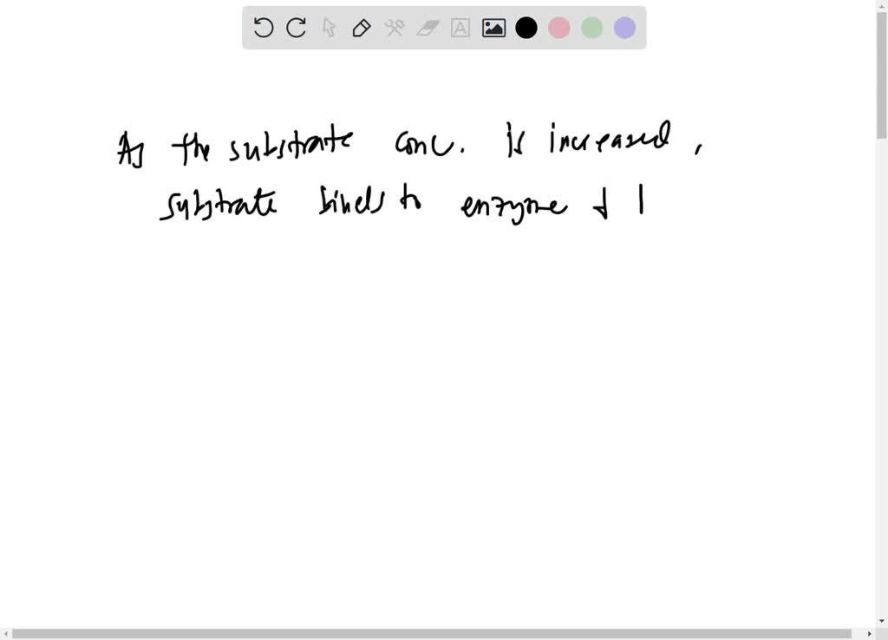Select the pen drawing tool
The width and height of the screenshot is (888, 640).
tap(362, 28)
